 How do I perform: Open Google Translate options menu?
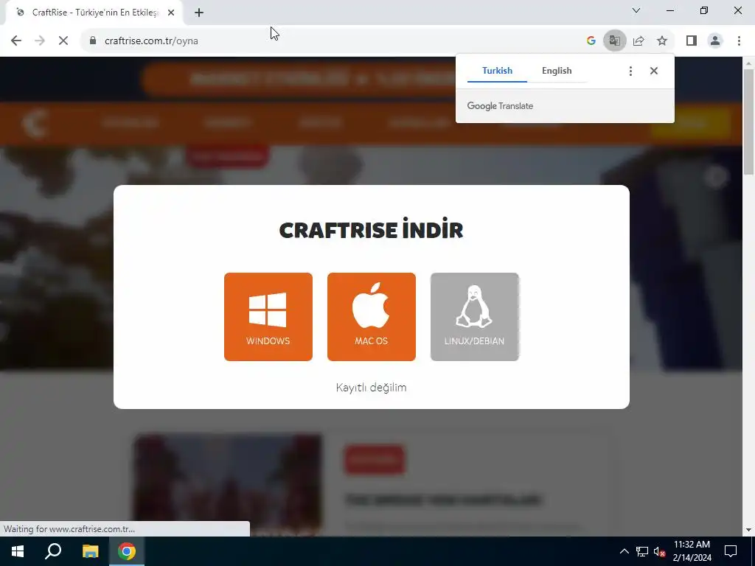pos(630,71)
